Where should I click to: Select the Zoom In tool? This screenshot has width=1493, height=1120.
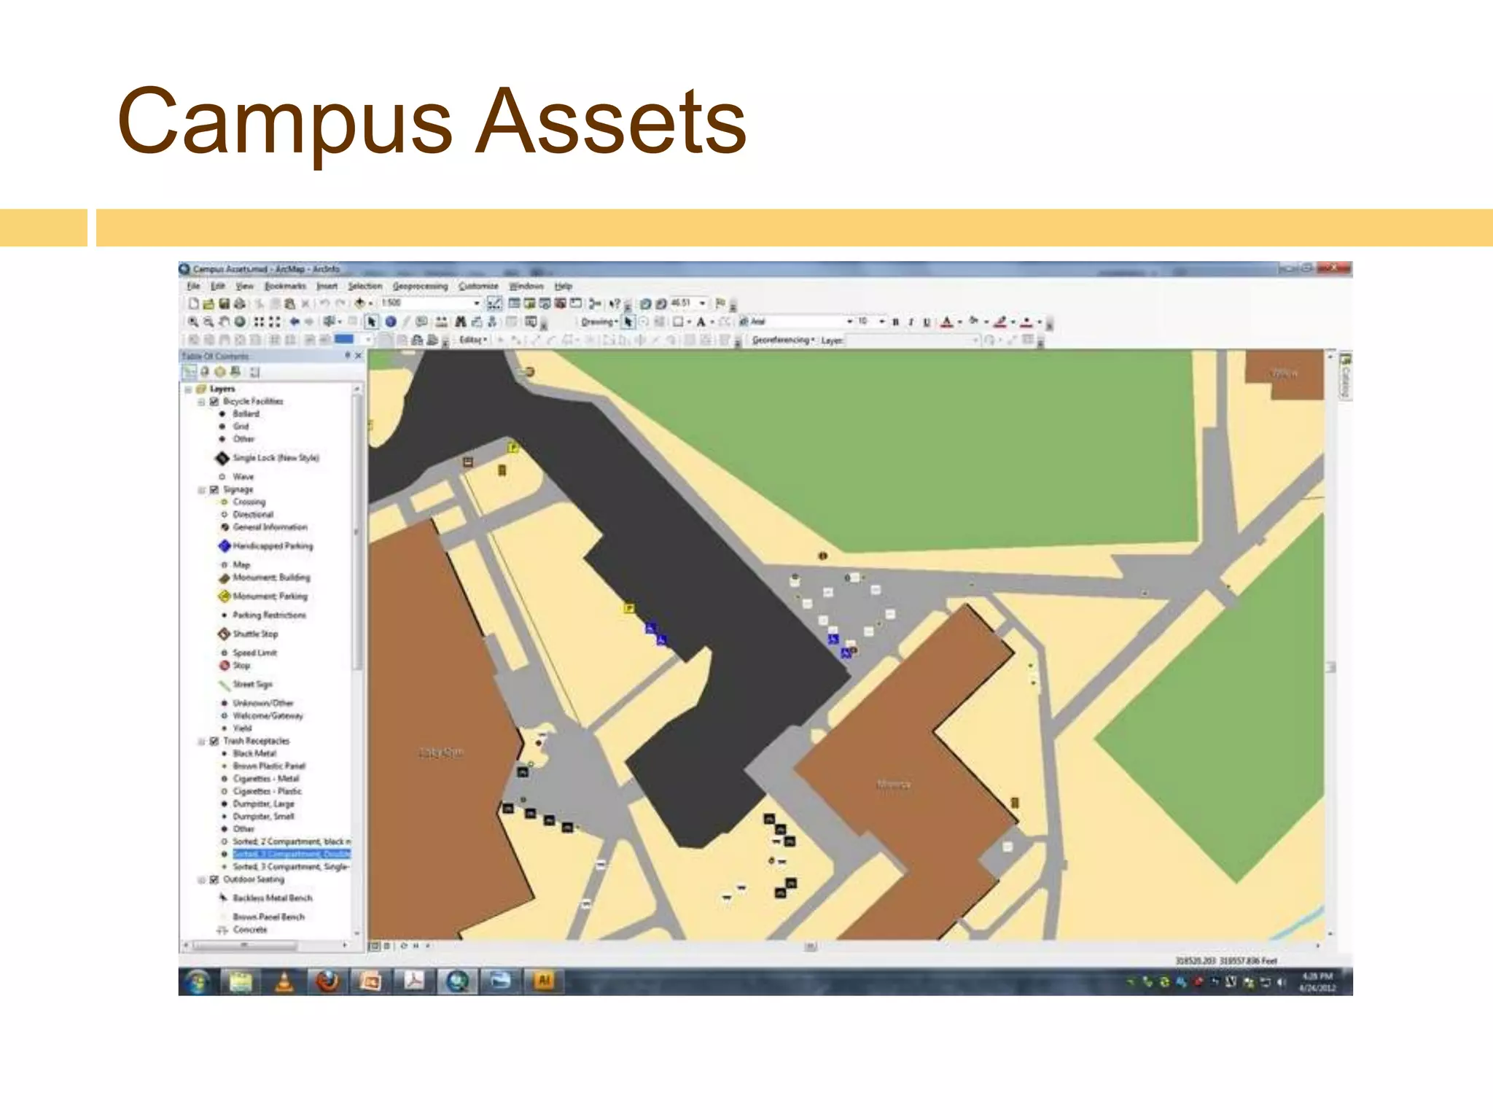coord(192,322)
